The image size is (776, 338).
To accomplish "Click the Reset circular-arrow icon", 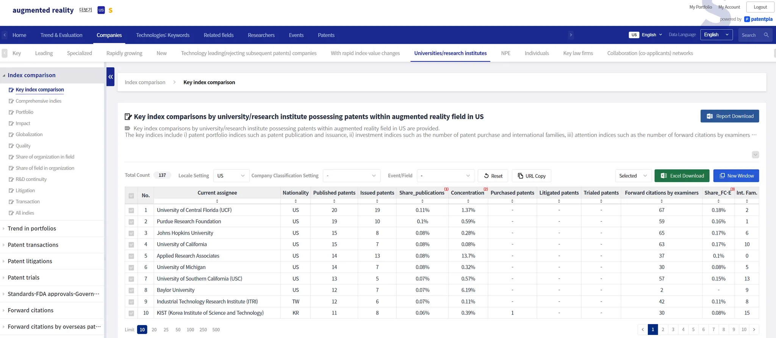I will (486, 176).
